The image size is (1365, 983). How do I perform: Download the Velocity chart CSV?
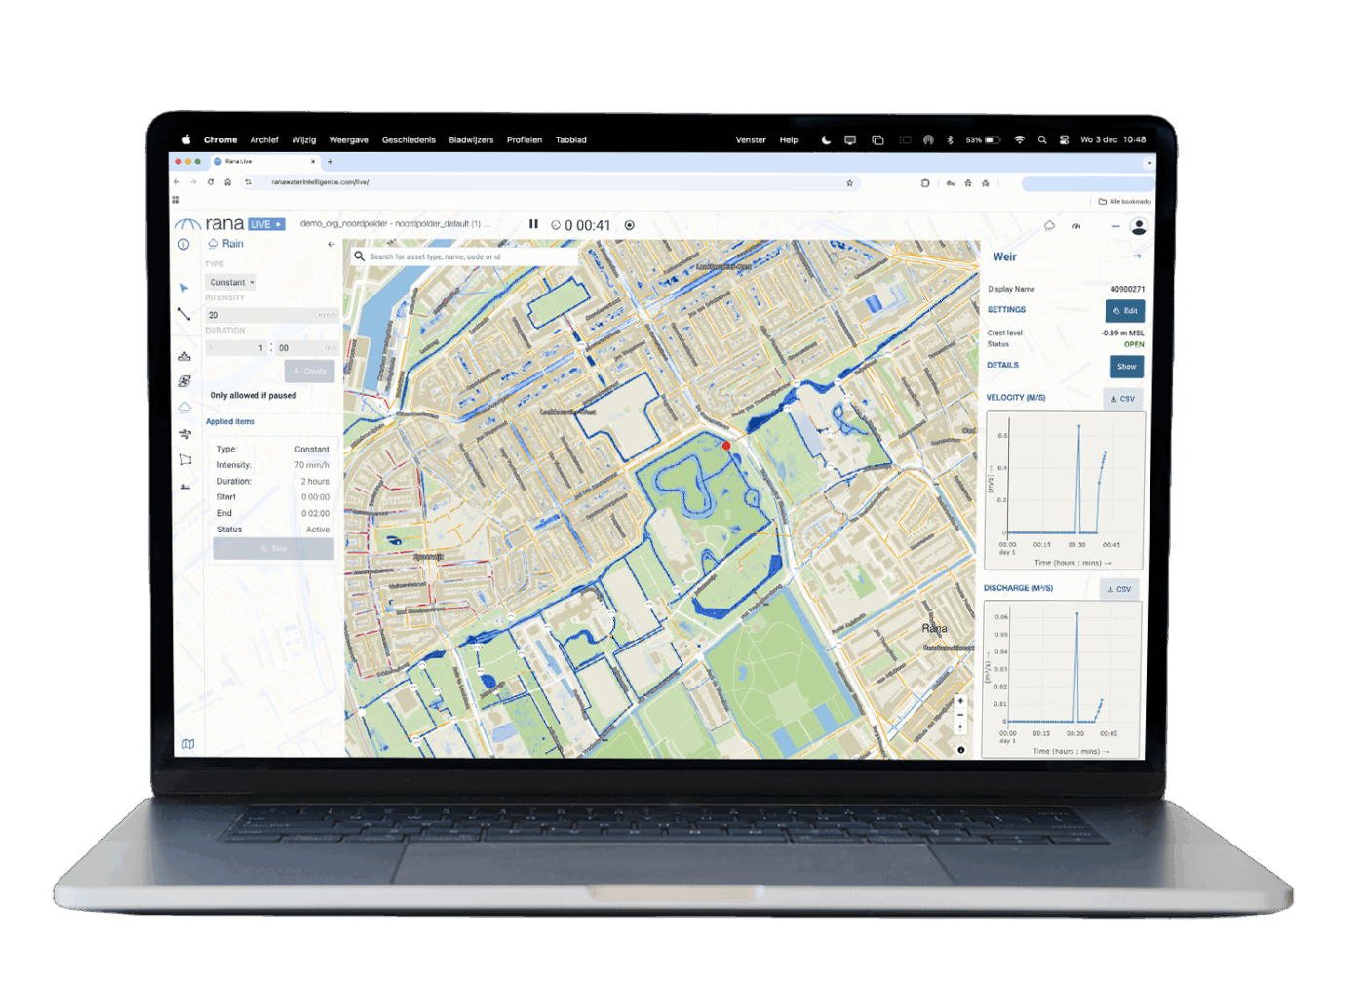point(1123,399)
